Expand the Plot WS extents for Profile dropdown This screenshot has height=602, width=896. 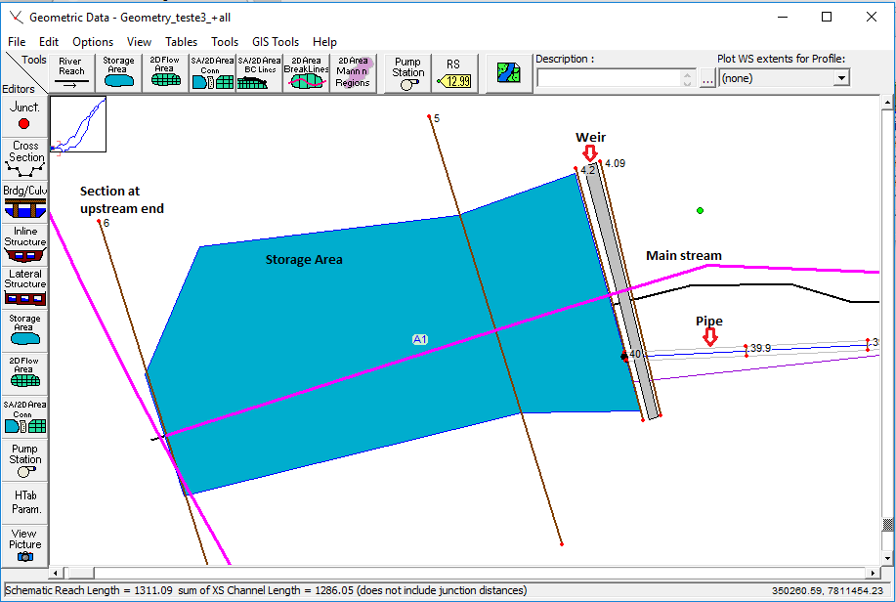pos(840,78)
